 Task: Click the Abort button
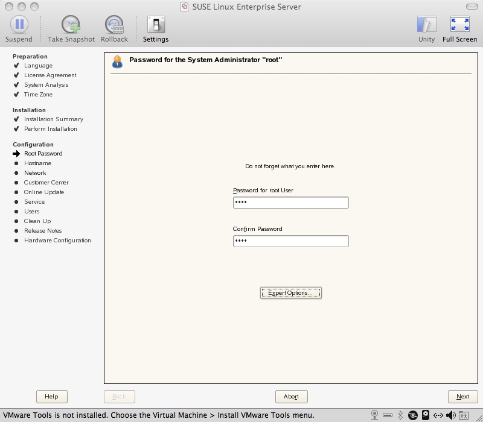292,397
